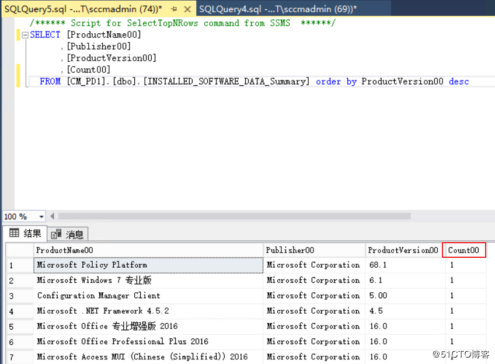
Task: Click Publisher cell in Policy Platform row
Action: (314, 265)
